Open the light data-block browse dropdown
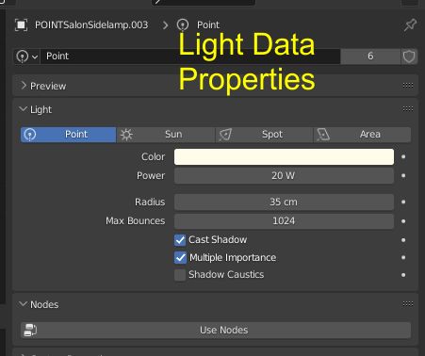This screenshot has height=356, width=425. (x=27, y=57)
